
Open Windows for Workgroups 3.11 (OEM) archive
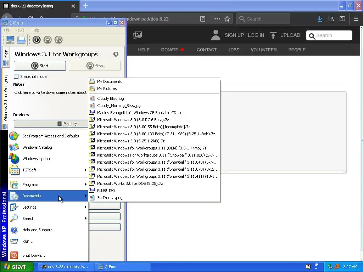click(154, 148)
